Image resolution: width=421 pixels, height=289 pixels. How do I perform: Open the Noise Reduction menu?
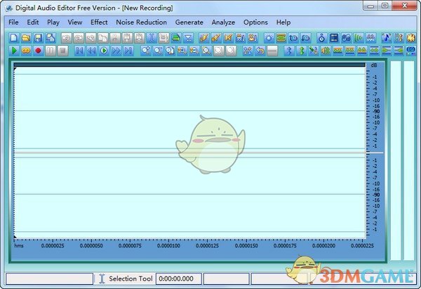(142, 22)
